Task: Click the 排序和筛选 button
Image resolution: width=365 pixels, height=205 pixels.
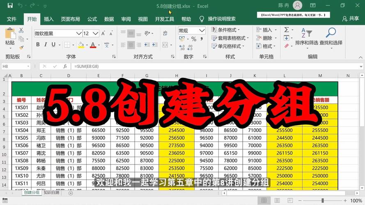Action: [x=307, y=38]
